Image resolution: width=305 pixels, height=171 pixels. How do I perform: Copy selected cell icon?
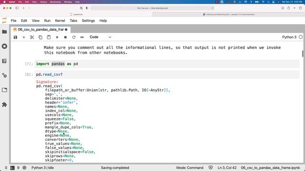(x=41, y=37)
